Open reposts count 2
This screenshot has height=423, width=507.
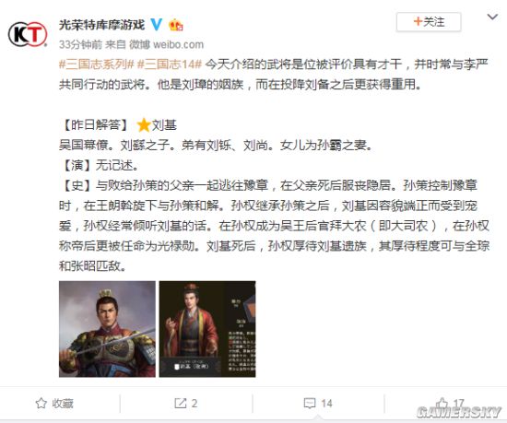[194, 404]
